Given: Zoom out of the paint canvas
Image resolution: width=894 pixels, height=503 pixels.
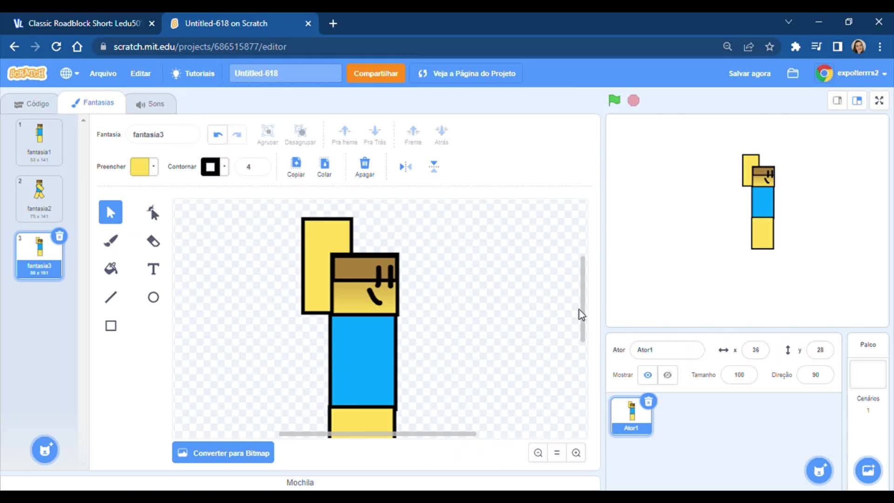Looking at the screenshot, I should 538,453.
